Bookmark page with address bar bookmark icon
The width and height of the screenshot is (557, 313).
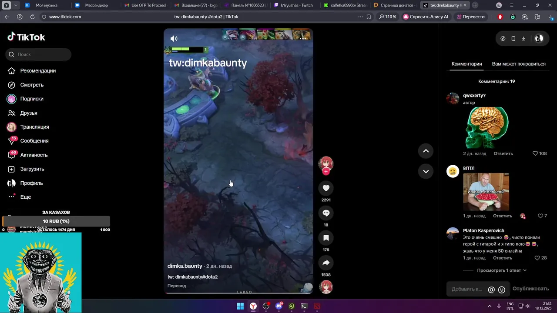click(369, 17)
